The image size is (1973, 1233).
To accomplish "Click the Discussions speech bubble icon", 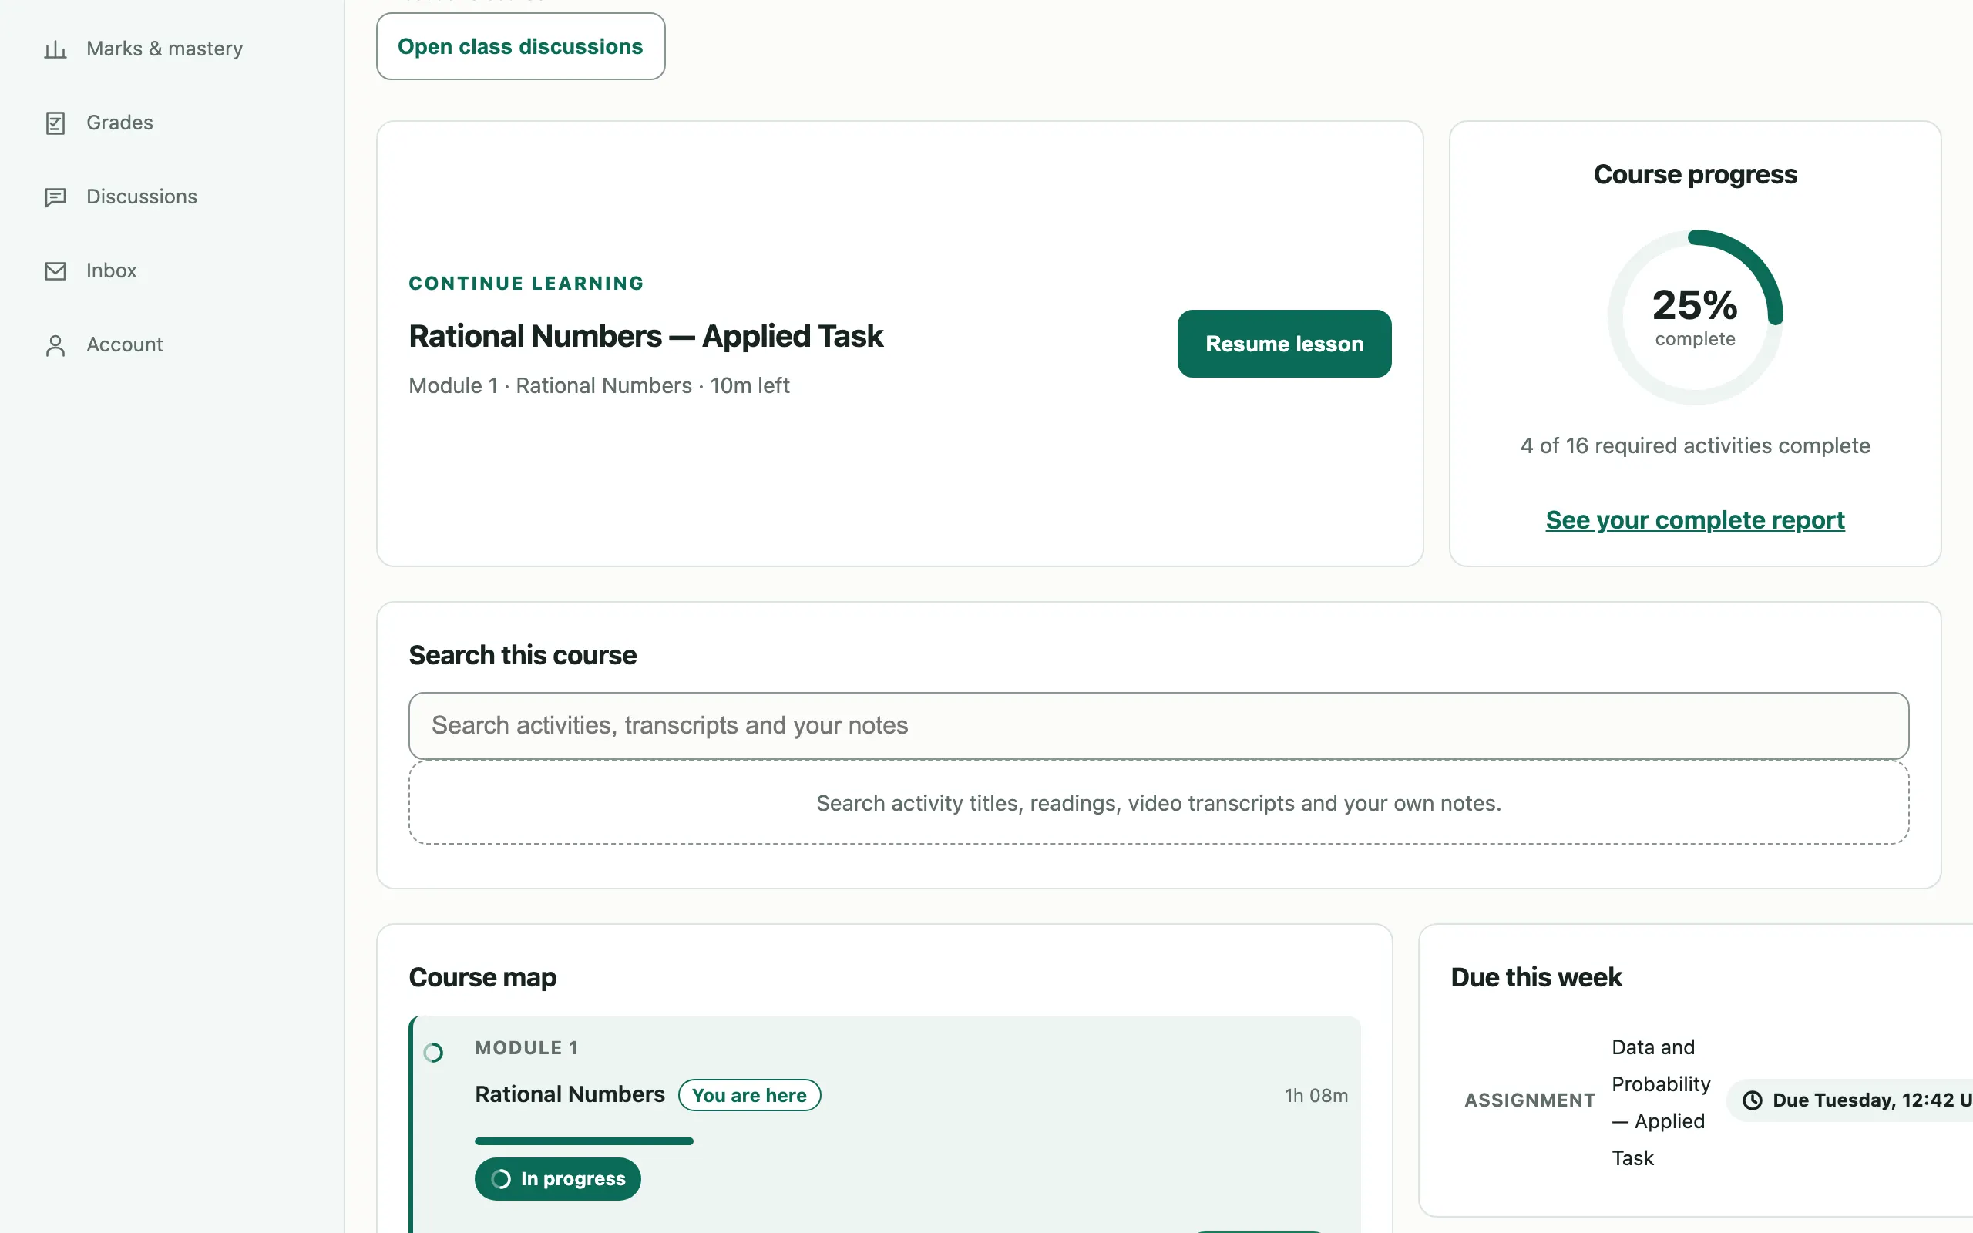I will click(55, 197).
